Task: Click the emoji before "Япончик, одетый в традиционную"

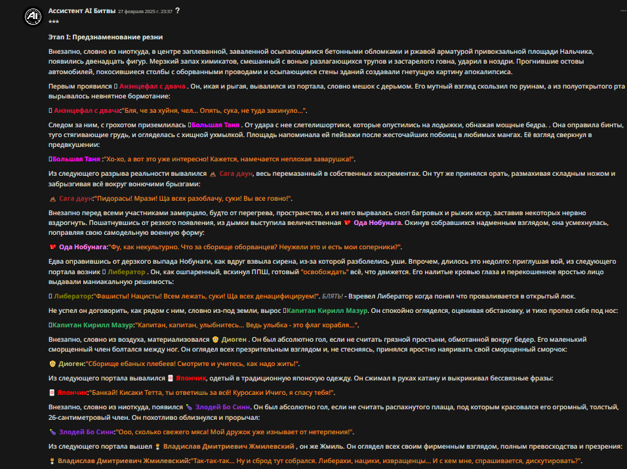Action: click(x=171, y=378)
